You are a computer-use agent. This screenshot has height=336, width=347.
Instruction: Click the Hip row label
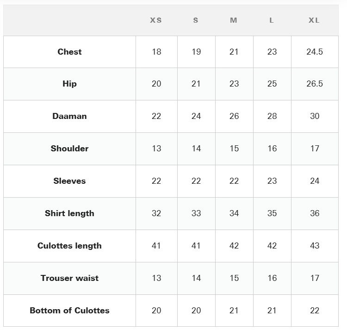[69, 84]
